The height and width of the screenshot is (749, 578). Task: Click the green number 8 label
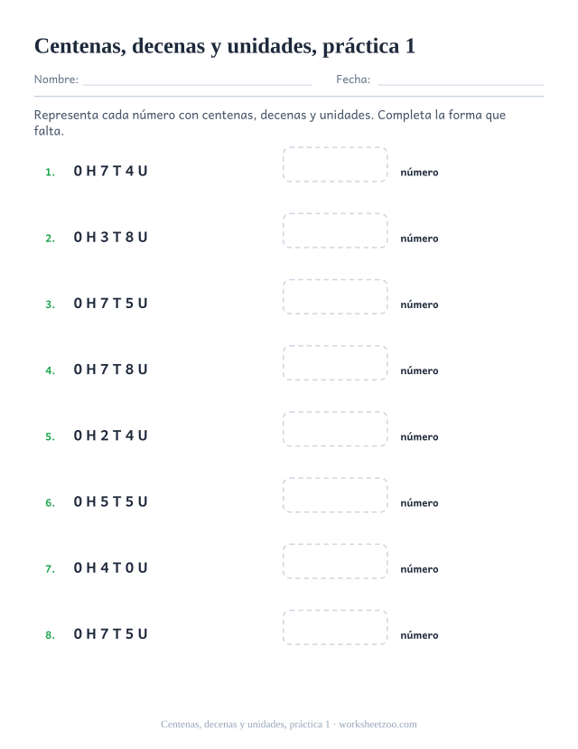click(50, 635)
